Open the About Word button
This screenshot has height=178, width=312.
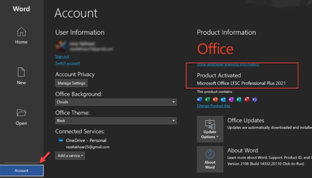click(x=210, y=159)
